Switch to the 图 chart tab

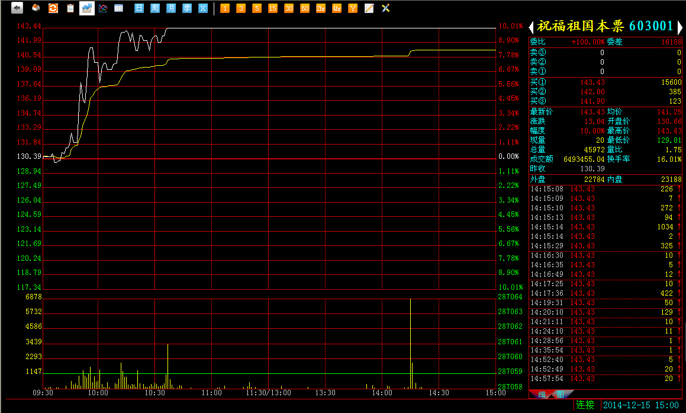tap(561, 394)
